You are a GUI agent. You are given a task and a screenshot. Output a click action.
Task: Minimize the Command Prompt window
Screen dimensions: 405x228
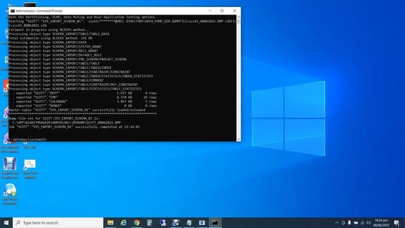coord(209,11)
